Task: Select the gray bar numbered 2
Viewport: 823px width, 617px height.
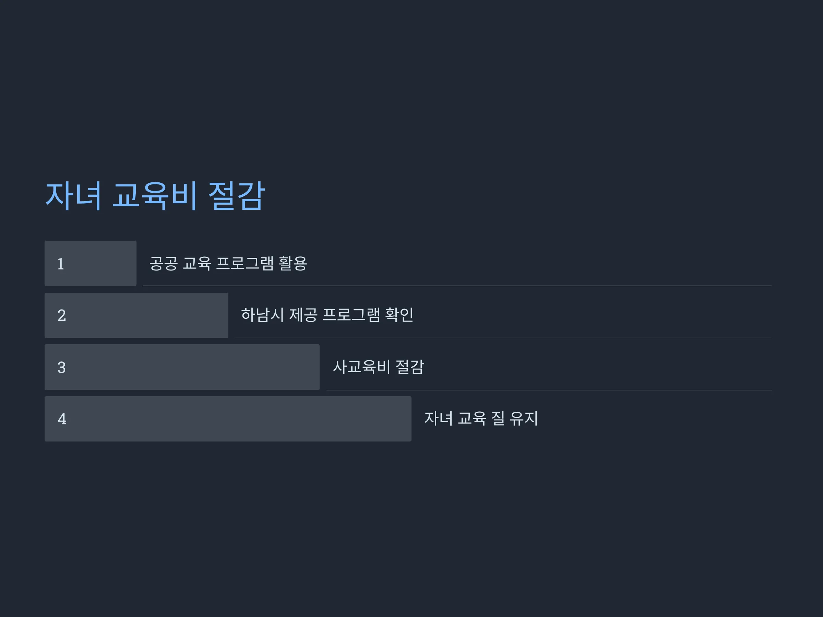Action: click(x=136, y=315)
